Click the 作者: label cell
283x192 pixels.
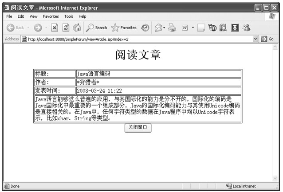pos(55,82)
